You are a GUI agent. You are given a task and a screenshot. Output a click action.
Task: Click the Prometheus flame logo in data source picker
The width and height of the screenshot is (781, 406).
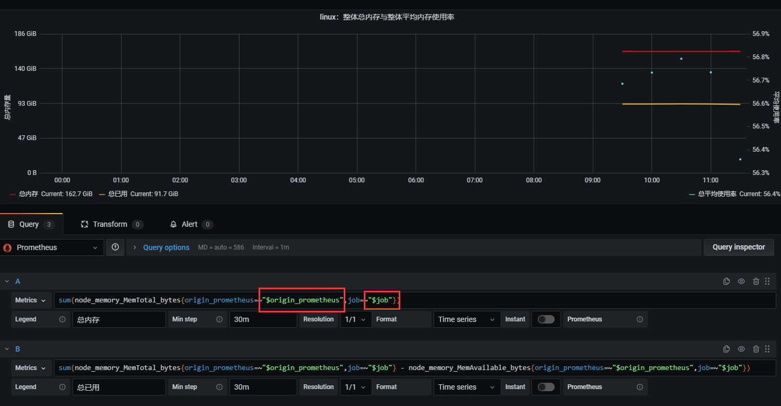coord(7,247)
